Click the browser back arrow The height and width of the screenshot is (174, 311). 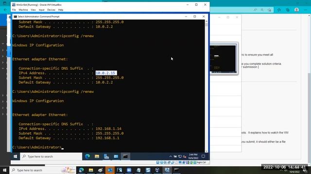click(x=5, y=10)
